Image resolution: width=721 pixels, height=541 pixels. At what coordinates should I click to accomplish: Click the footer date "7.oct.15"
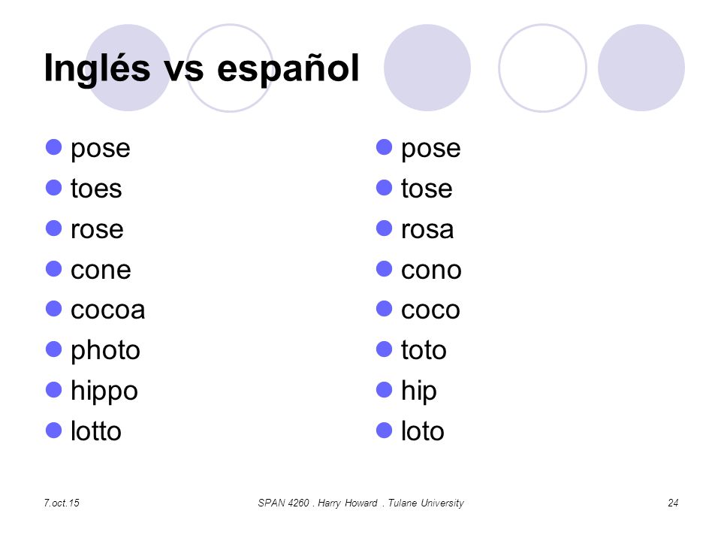pos(62,503)
